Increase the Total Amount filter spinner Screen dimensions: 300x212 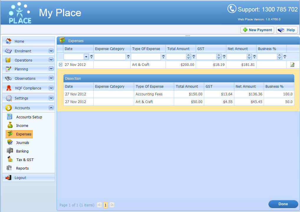click(188, 55)
